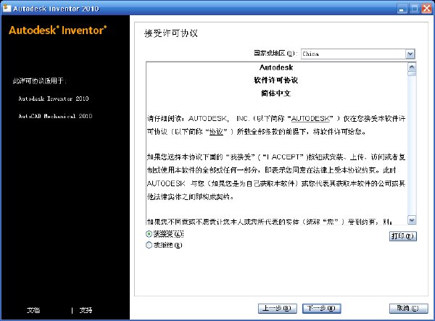The width and height of the screenshot is (435, 321).
Task: Click the installer icon in the title bar
Action: (x=7, y=8)
